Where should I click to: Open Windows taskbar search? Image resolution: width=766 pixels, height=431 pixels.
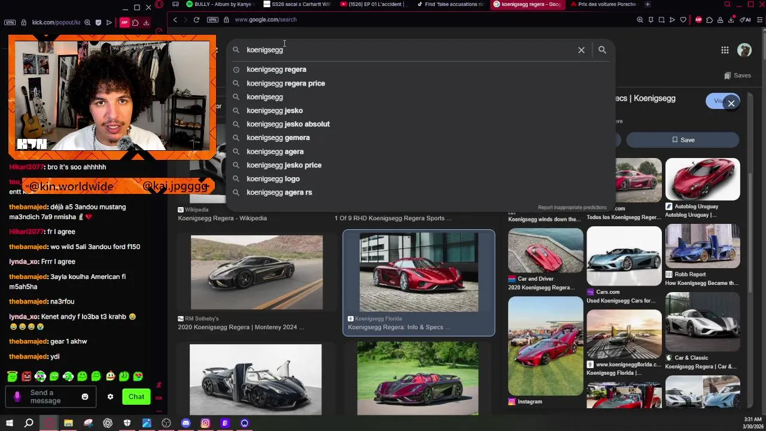tap(29, 423)
